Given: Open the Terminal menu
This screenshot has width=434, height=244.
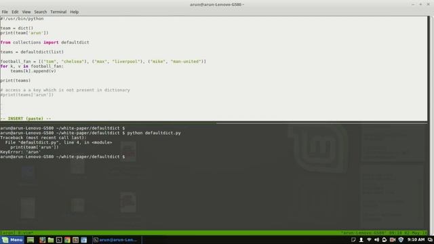Looking at the screenshot, I should pyautogui.click(x=58, y=12).
